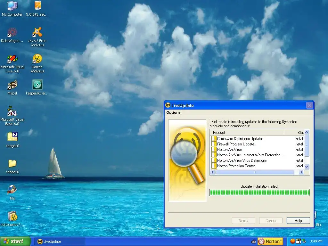Click the Product column header
The image size is (328, 246).
[x=247, y=132]
